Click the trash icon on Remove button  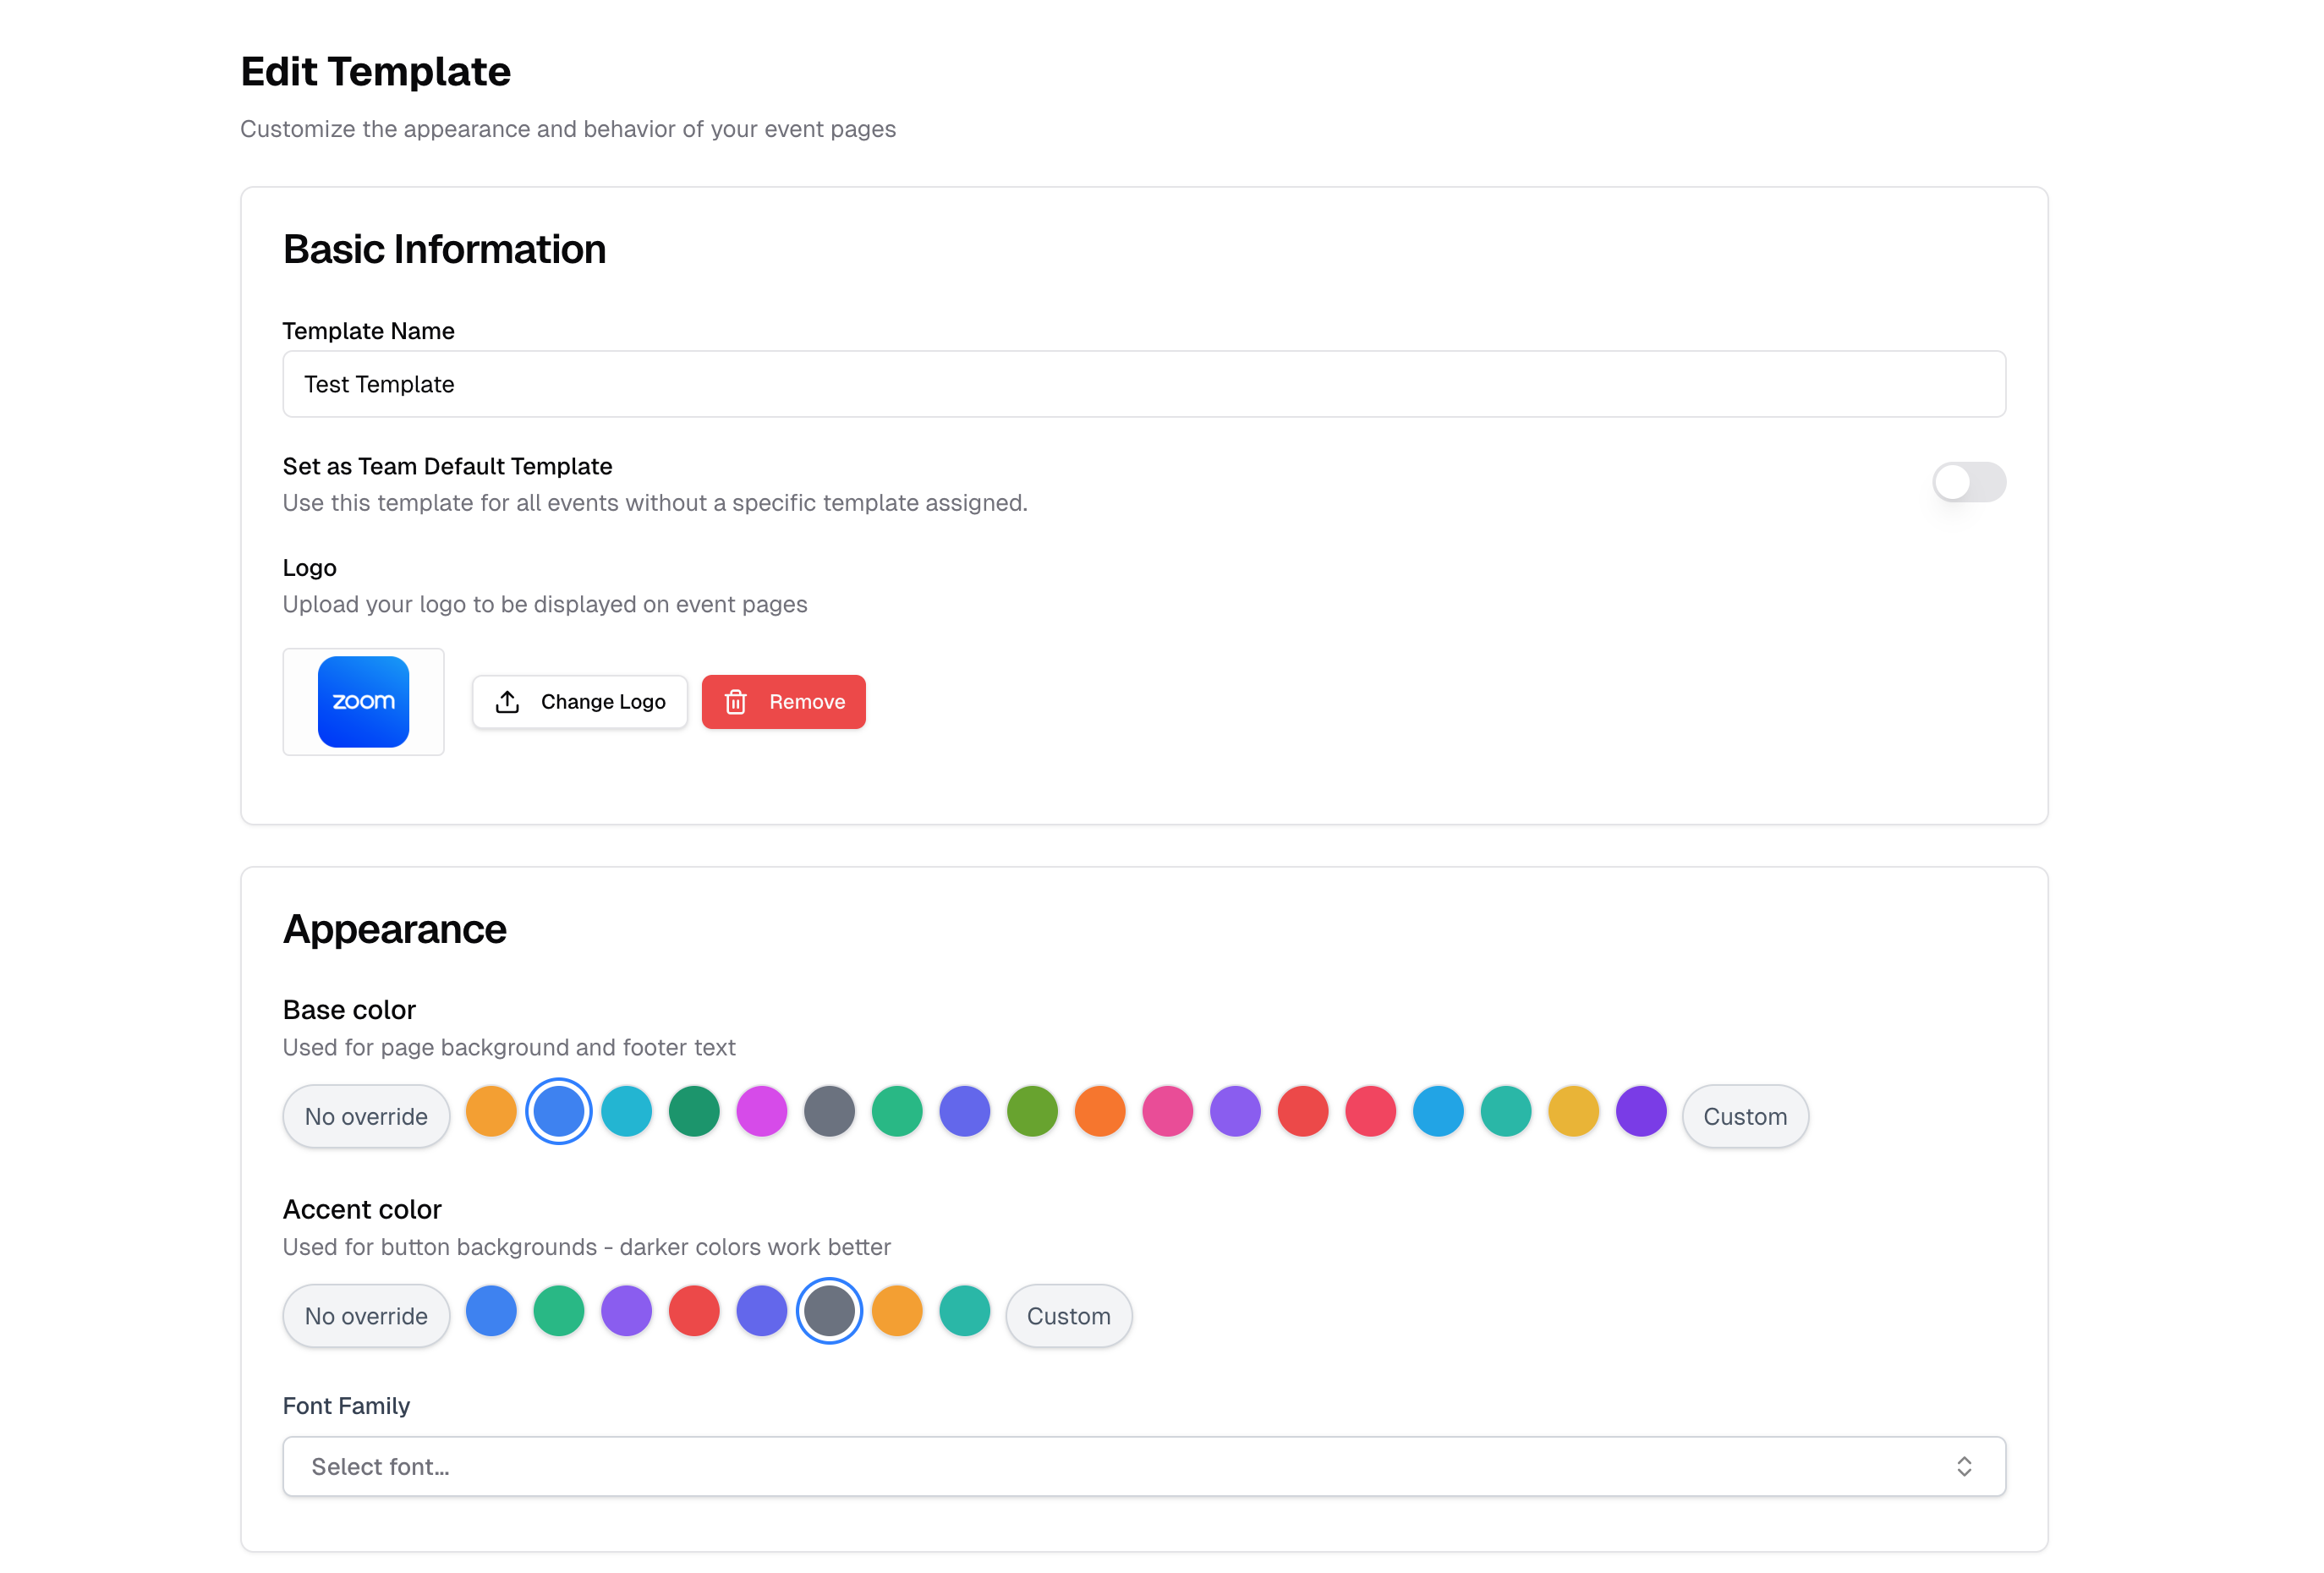[x=736, y=701]
